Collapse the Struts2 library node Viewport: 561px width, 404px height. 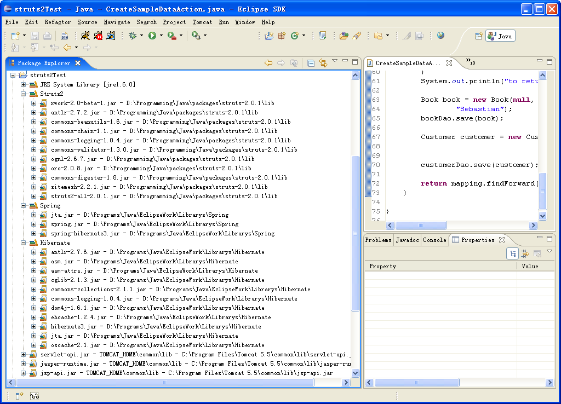click(23, 94)
